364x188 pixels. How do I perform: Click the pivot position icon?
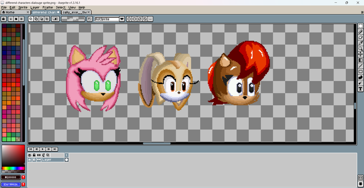tap(89, 19)
